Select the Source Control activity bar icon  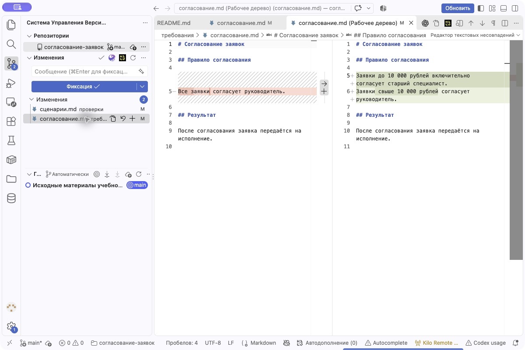pos(11,64)
